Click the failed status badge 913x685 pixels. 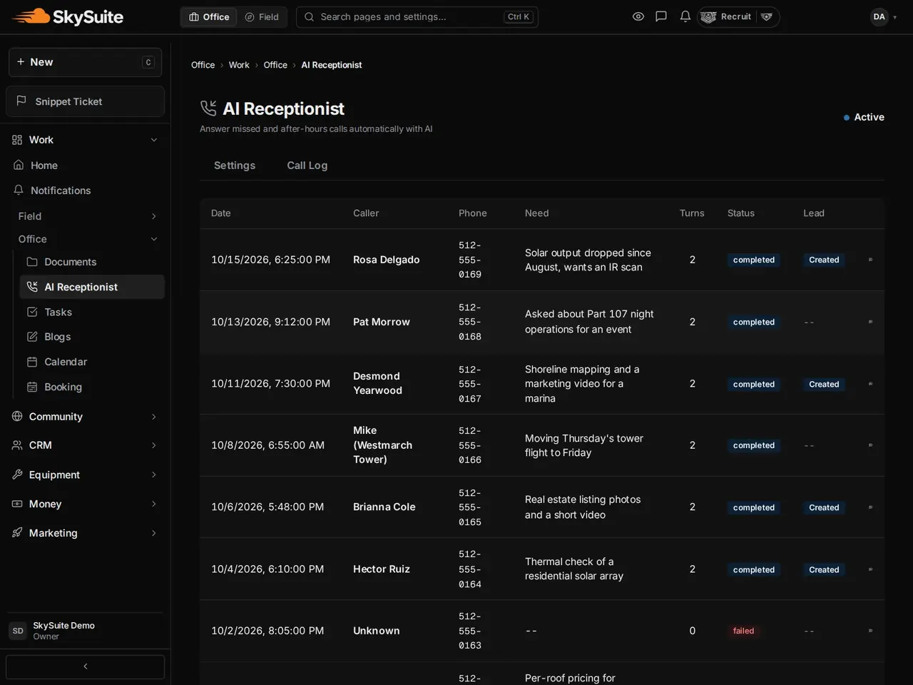coord(743,631)
